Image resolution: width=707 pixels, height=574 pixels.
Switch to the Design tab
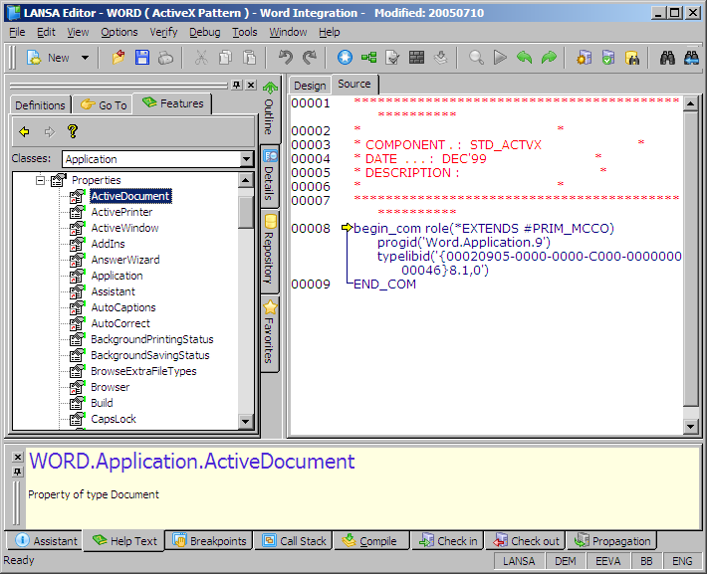click(x=310, y=86)
